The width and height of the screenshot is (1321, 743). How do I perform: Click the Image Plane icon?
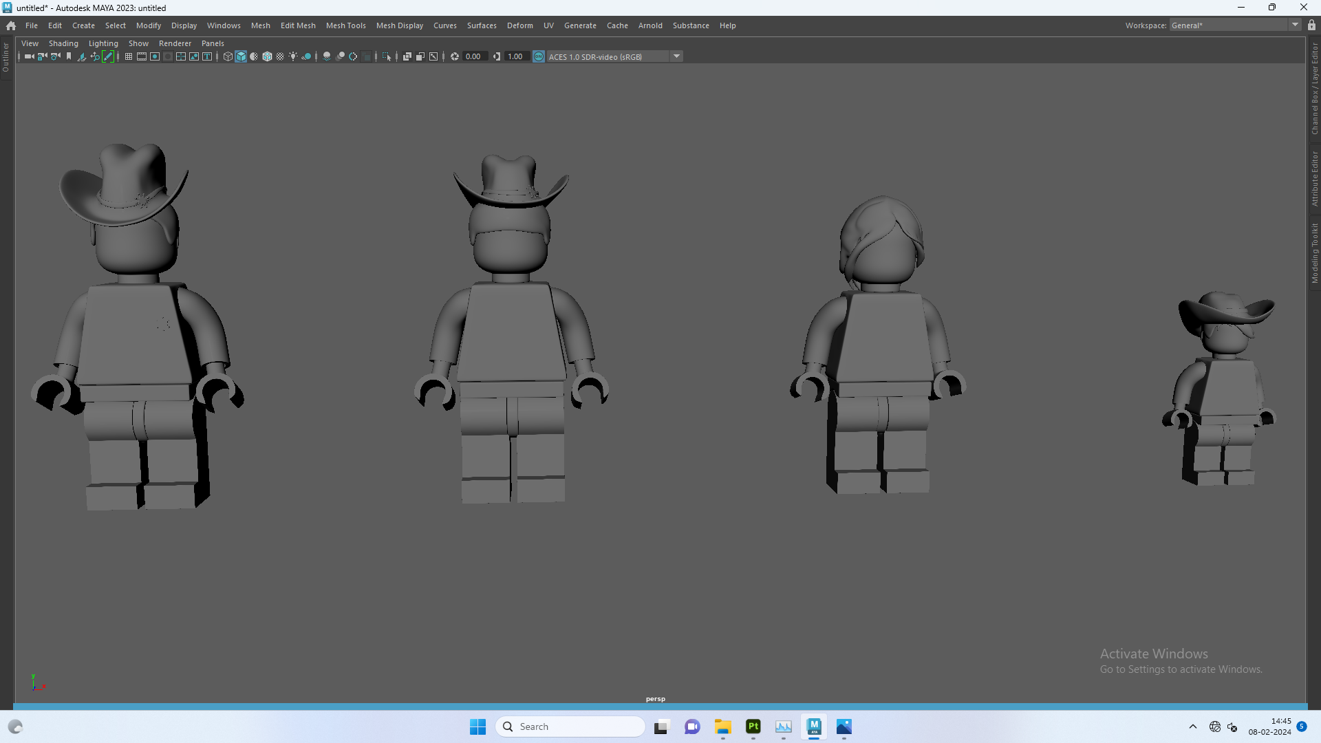click(x=81, y=56)
